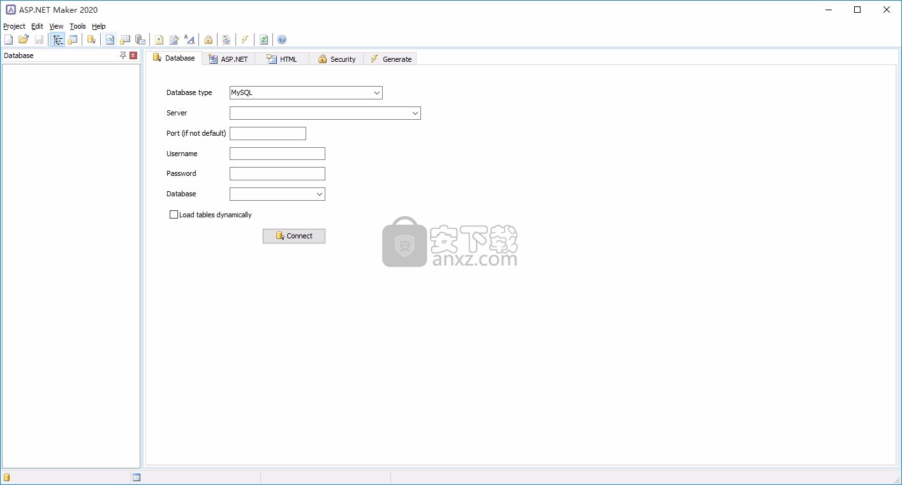Click the blue help question mark icon
This screenshot has height=485, width=902.
282,40
